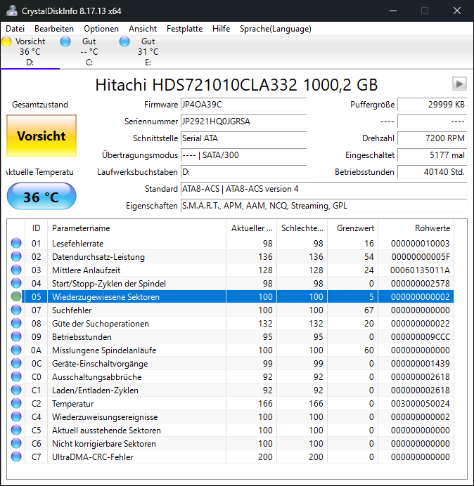Click the Firmware field JP4OA39C
Image resolution: width=474 pixels, height=486 pixels.
click(x=243, y=105)
